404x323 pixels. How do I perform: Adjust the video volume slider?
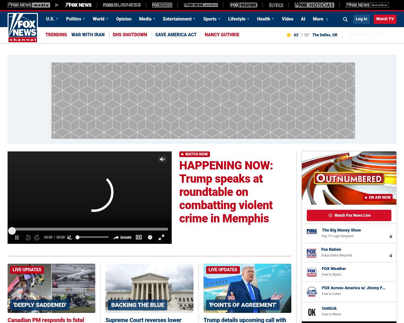click(x=93, y=237)
